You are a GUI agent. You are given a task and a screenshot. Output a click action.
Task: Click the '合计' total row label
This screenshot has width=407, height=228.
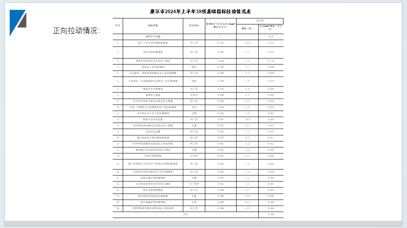click(x=185, y=214)
